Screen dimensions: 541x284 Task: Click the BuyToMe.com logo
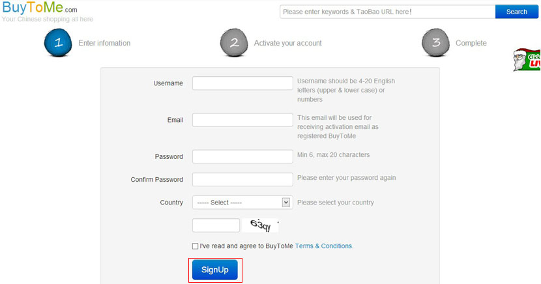tap(39, 8)
